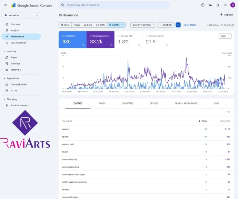Click the Help question mark icon
This screenshot has width=238, height=199.
(x=202, y=5)
